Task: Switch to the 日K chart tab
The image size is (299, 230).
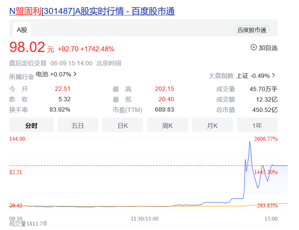Action: click(122, 126)
